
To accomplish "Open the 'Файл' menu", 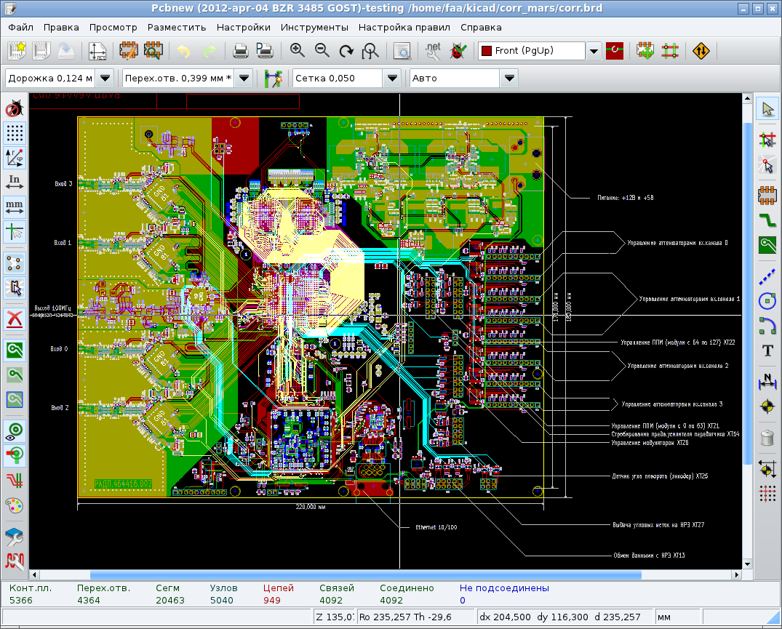I will tap(21, 28).
